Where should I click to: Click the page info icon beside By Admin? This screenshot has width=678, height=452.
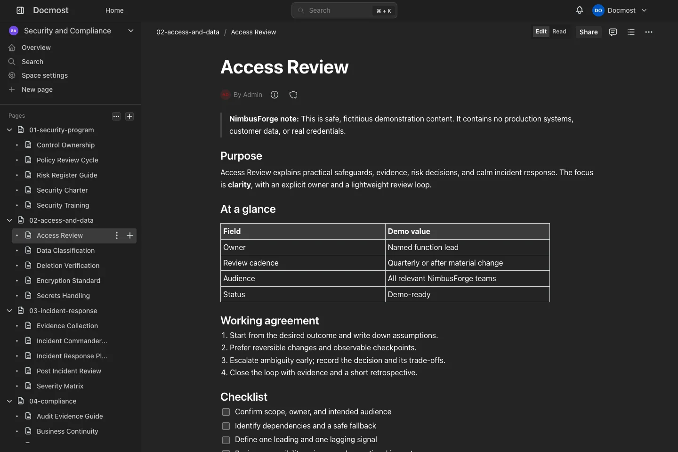pyautogui.click(x=274, y=95)
